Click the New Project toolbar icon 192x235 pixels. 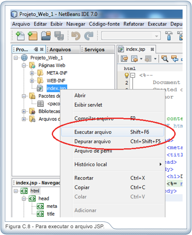[32, 36]
